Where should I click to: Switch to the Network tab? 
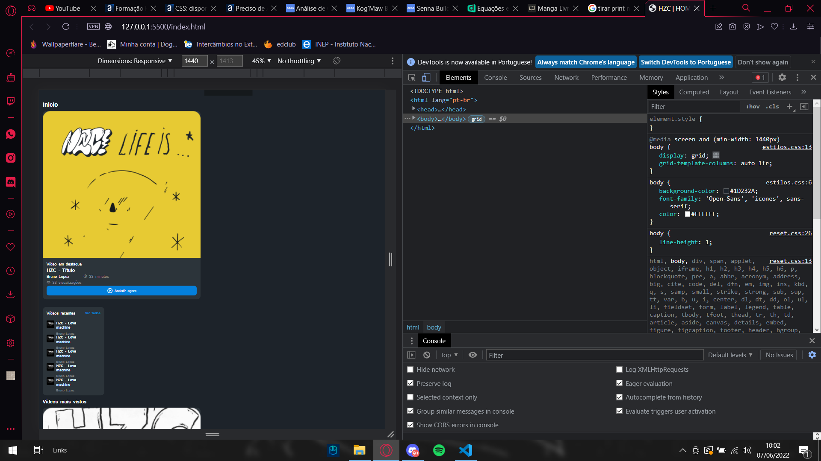pyautogui.click(x=566, y=77)
